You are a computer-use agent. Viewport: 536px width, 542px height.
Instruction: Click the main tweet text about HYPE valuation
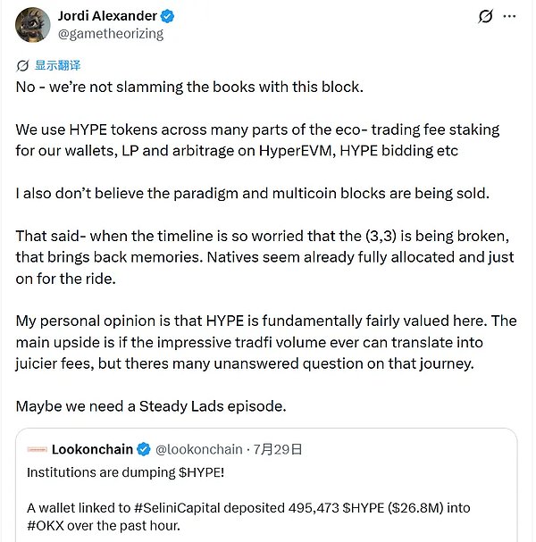pyautogui.click(x=266, y=342)
